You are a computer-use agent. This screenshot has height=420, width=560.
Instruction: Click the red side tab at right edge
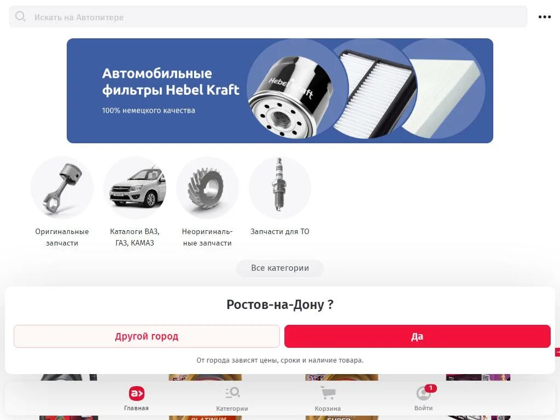coord(557,352)
